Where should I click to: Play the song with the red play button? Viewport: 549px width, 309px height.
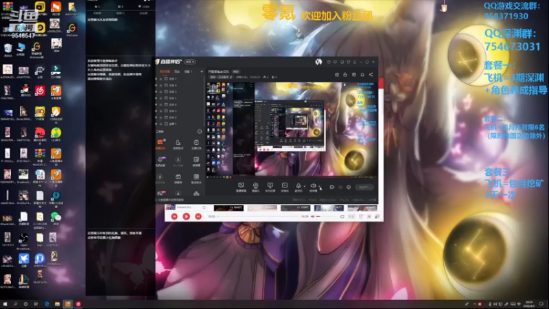(x=186, y=216)
